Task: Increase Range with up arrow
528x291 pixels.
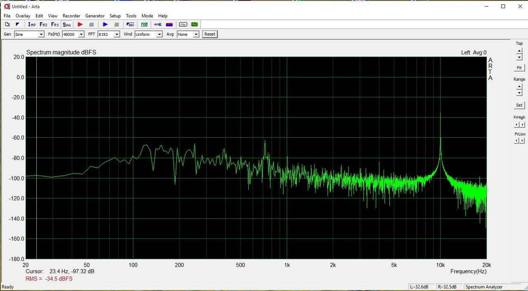Action: click(x=519, y=87)
